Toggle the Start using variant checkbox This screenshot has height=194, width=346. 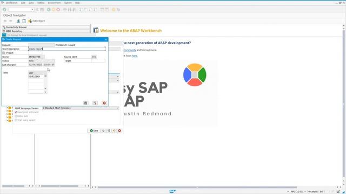[16, 120]
